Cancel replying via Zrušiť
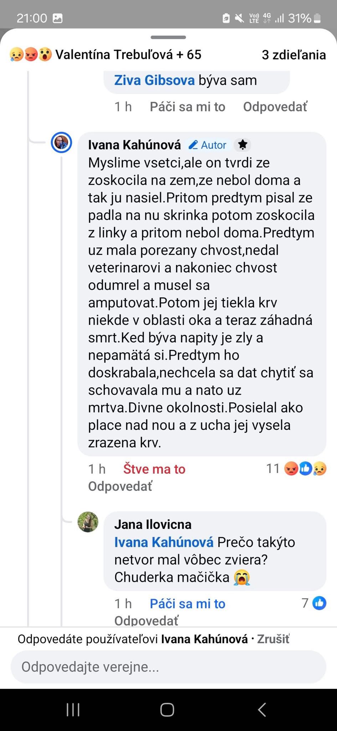Viewport: 337px width, 731px height. [273, 639]
